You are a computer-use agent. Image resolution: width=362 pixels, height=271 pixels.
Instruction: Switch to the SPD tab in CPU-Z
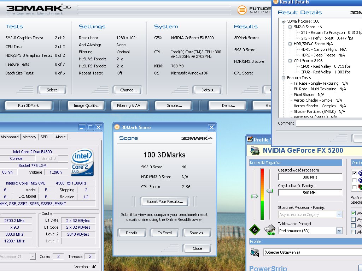coord(44,137)
